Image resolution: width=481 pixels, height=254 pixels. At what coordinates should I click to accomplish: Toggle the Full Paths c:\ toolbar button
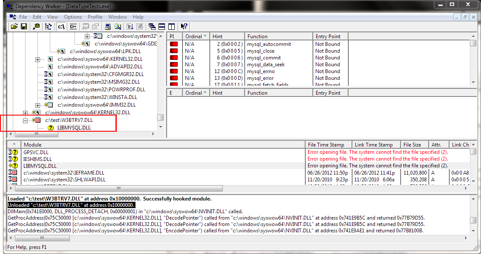(x=61, y=26)
